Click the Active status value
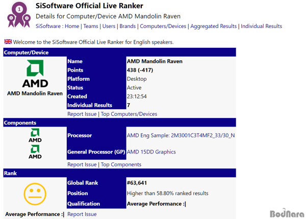This screenshot has width=306, height=219. point(134,87)
